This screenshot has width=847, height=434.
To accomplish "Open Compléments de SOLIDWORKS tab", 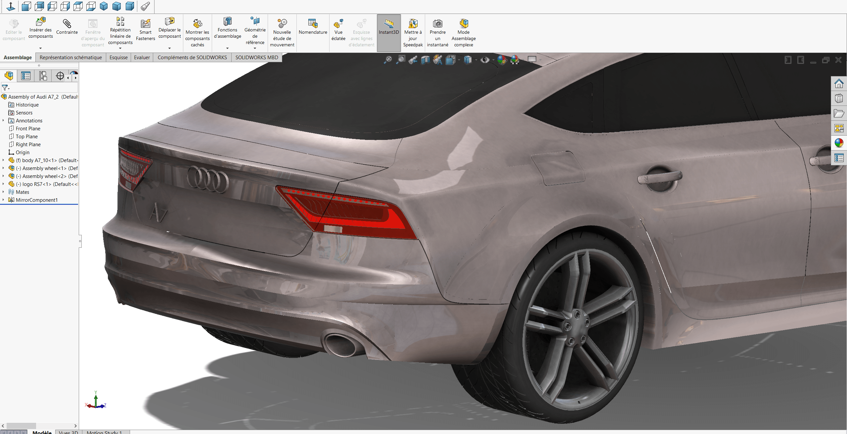I will click(x=192, y=58).
